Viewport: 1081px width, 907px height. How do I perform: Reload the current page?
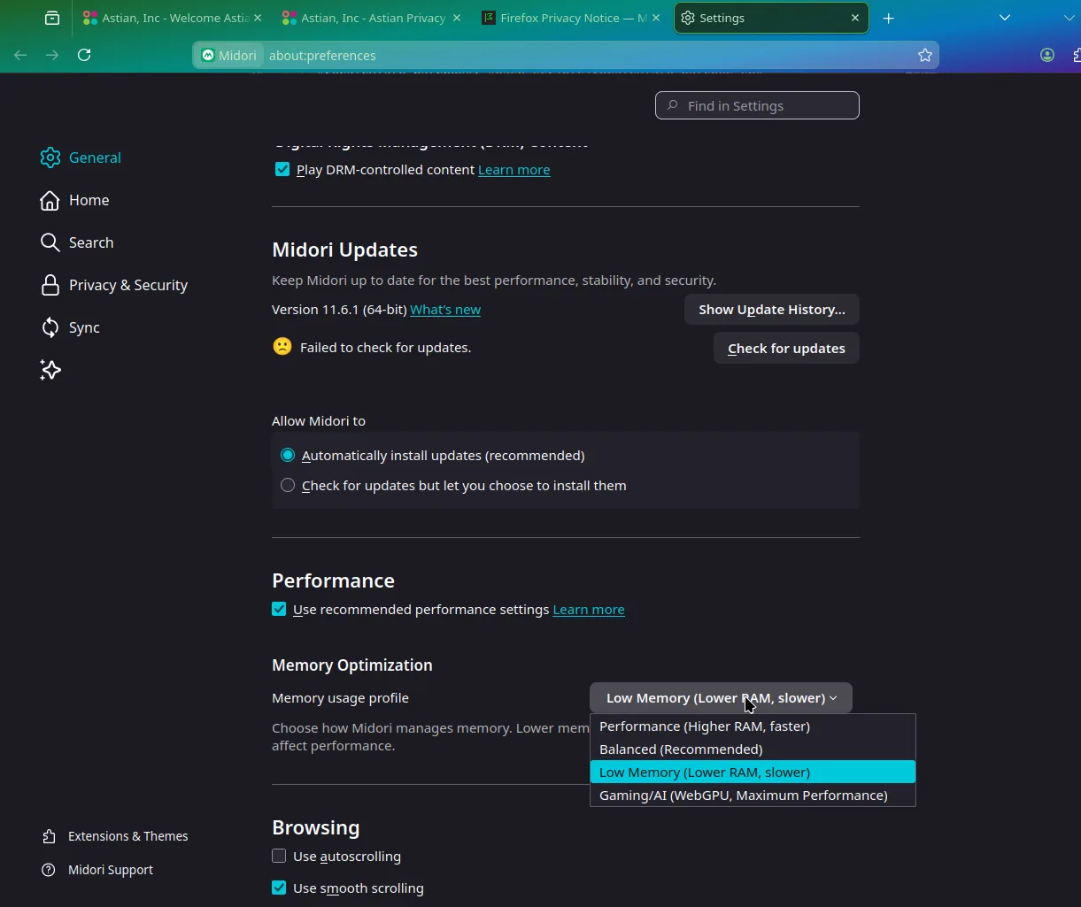(x=84, y=55)
